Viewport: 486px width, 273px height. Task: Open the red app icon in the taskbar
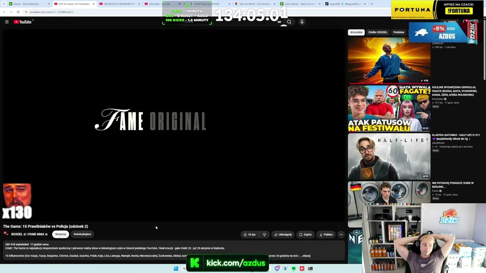302,268
